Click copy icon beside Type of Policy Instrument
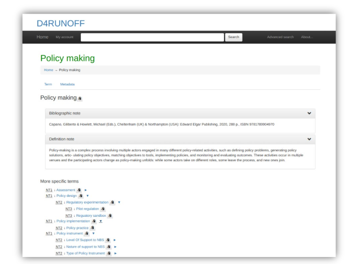This screenshot has width=352, height=264. (109, 253)
